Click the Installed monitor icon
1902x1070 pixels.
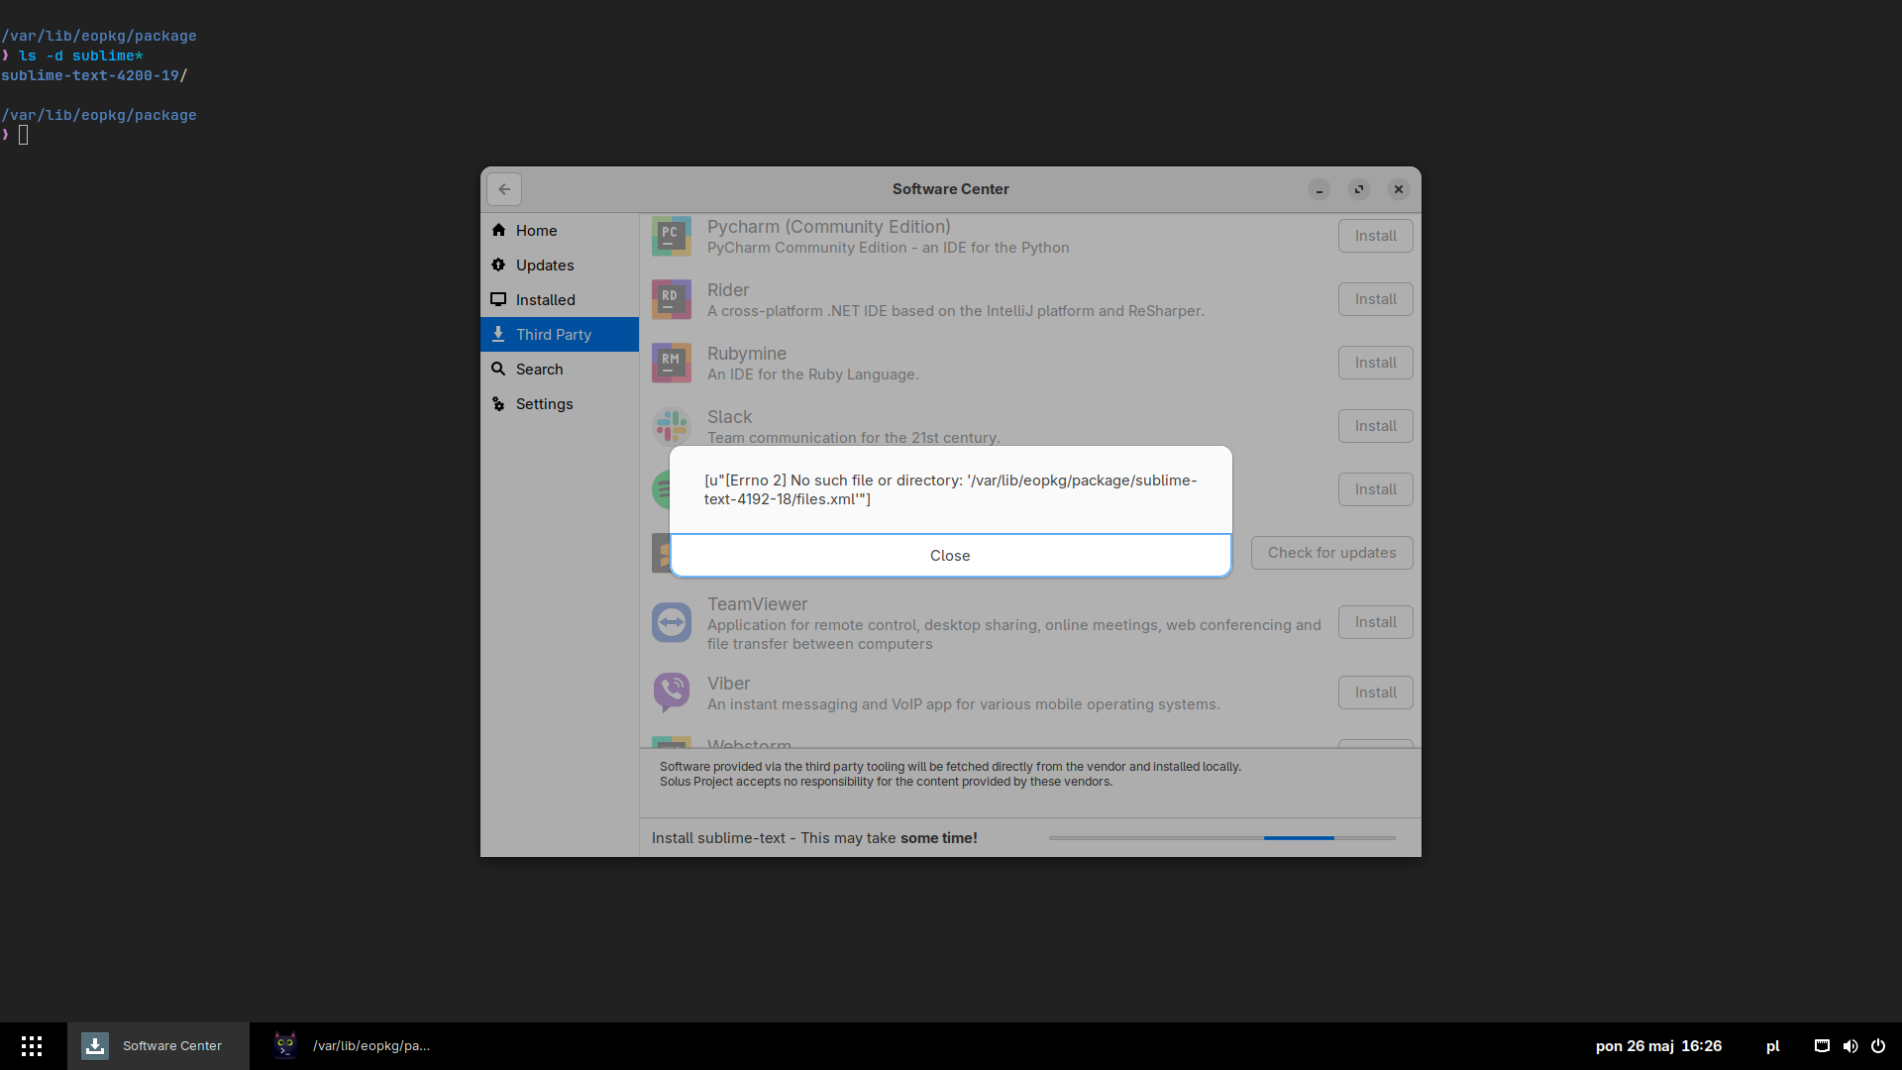coord(498,299)
